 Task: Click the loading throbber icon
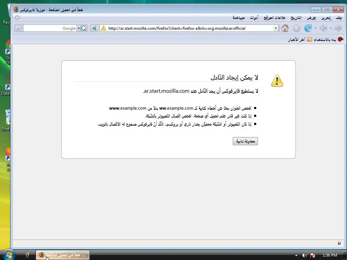click(x=17, y=18)
